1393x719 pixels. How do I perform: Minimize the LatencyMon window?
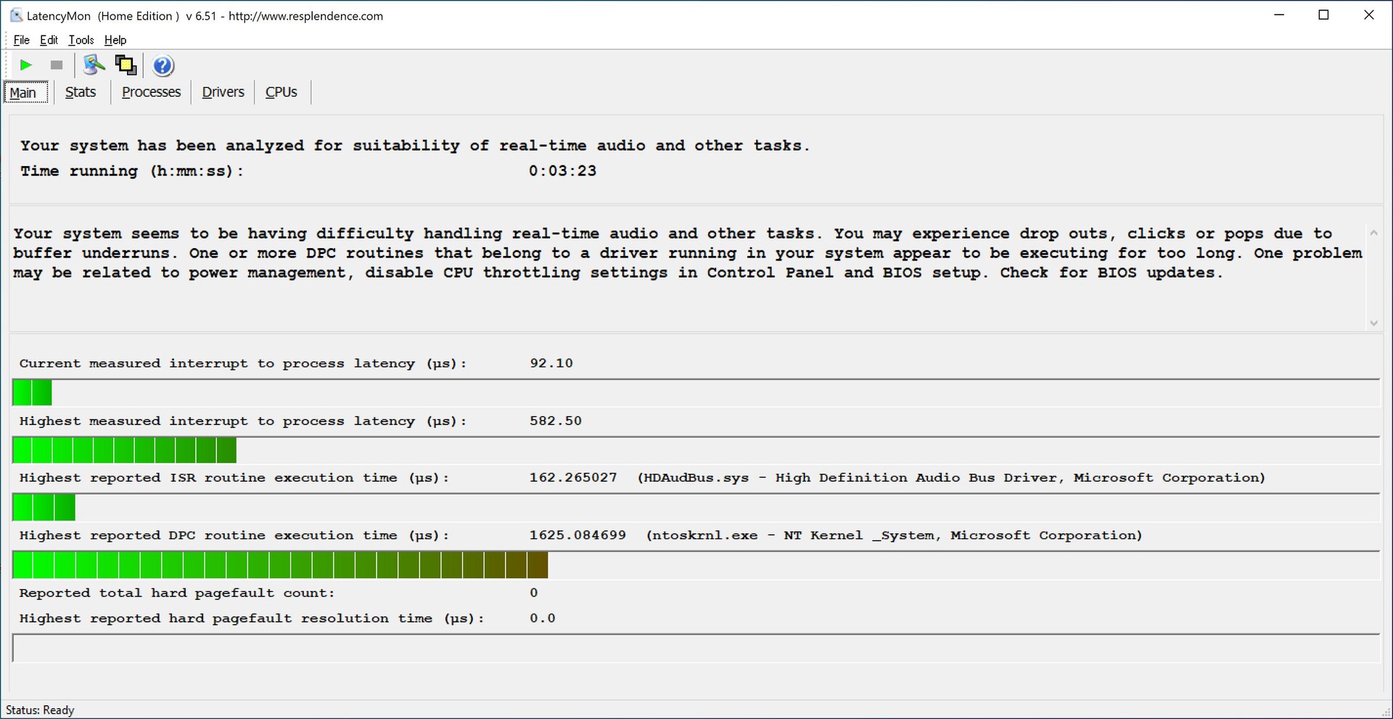point(1279,15)
